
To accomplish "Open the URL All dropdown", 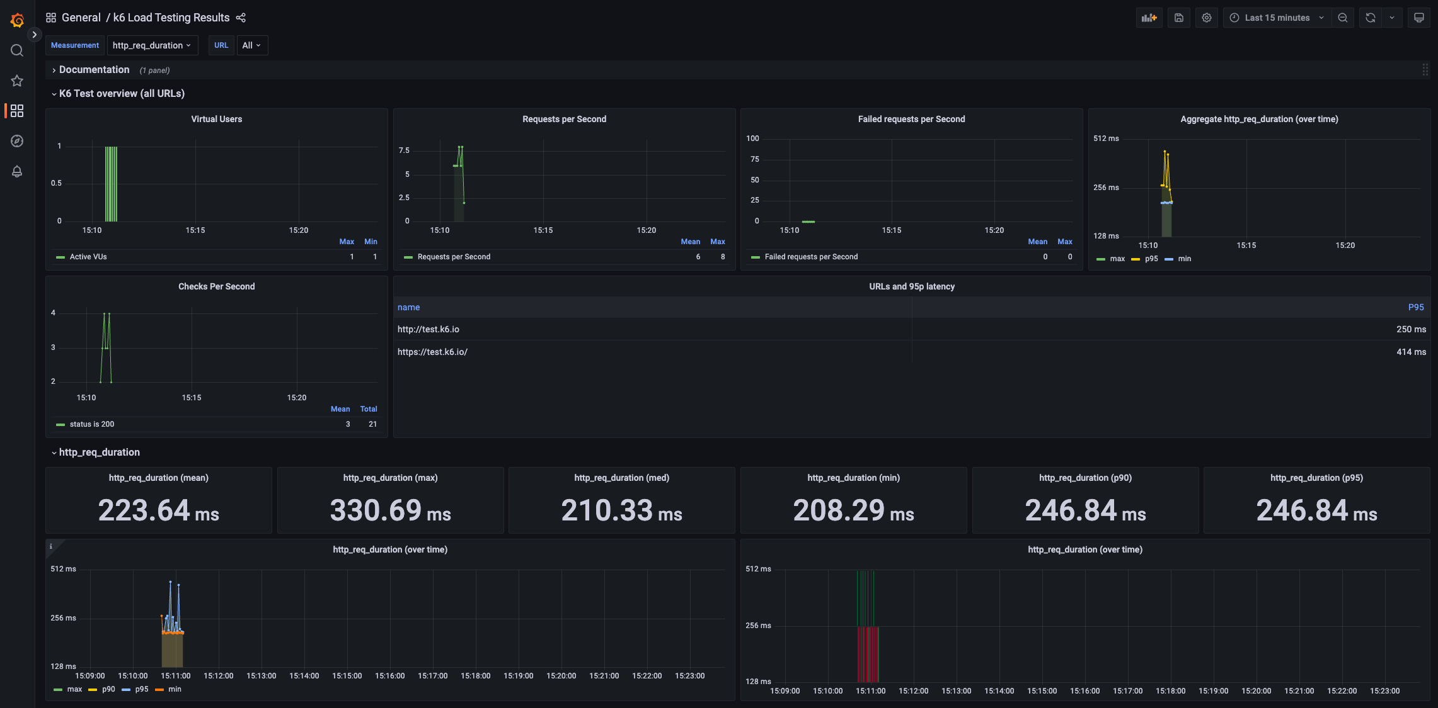I will click(x=251, y=45).
